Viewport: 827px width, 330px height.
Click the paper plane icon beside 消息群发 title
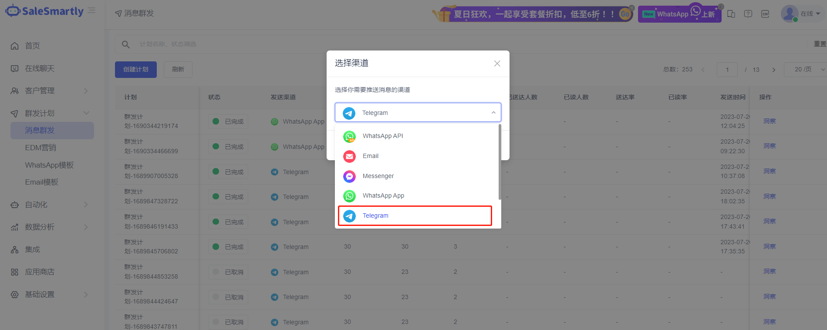click(118, 13)
